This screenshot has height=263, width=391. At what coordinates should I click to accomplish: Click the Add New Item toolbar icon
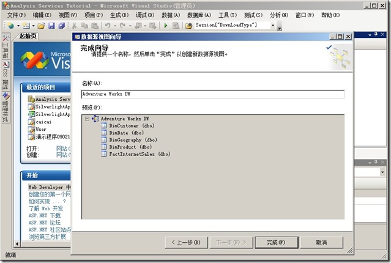[26, 26]
